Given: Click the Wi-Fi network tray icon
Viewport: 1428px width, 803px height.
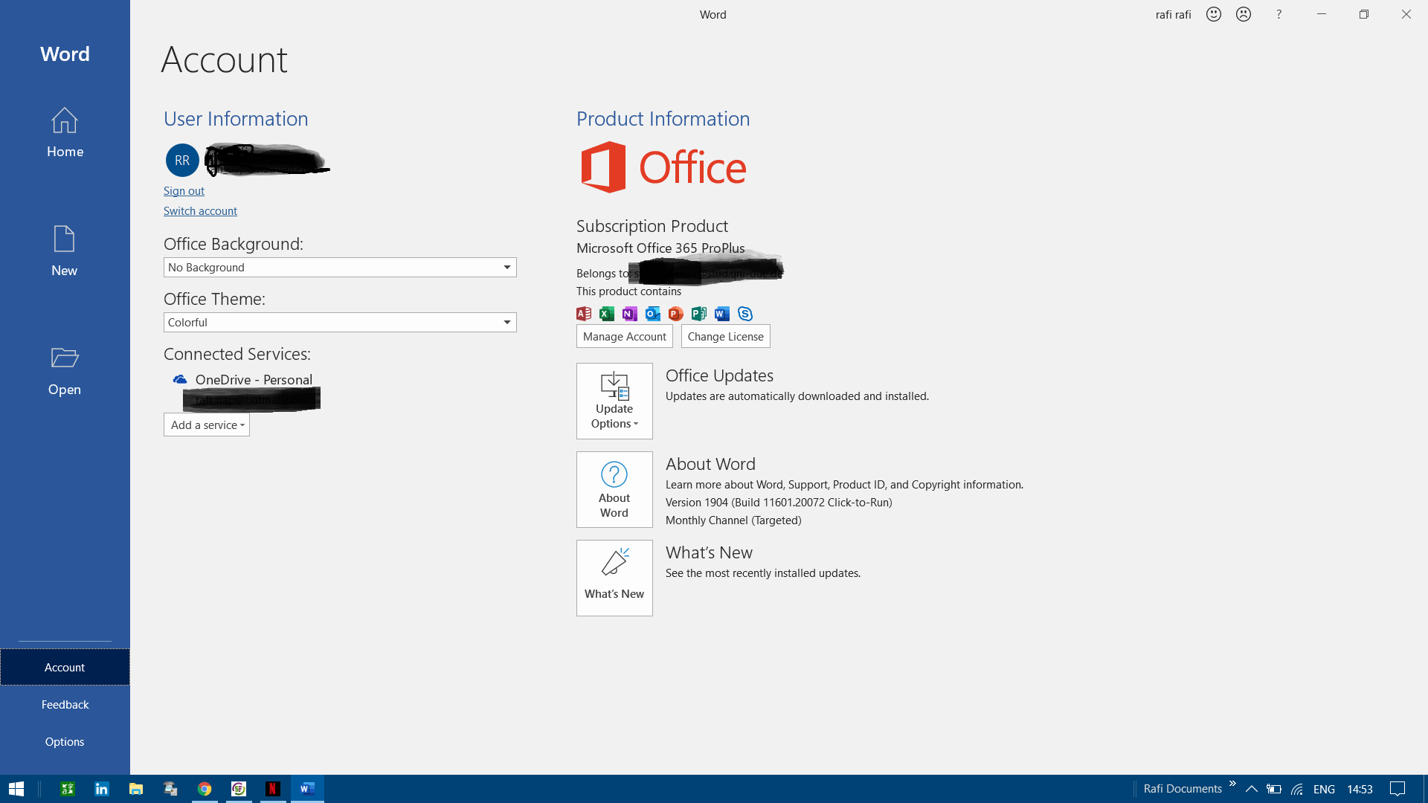Looking at the screenshot, I should [x=1297, y=789].
